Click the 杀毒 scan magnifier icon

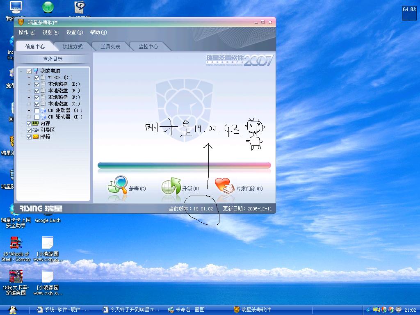117,185
